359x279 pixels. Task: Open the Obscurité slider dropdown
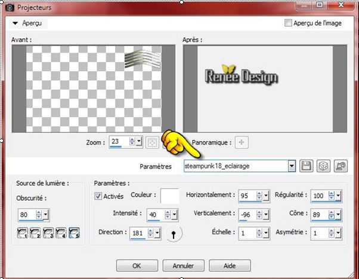click(45, 214)
